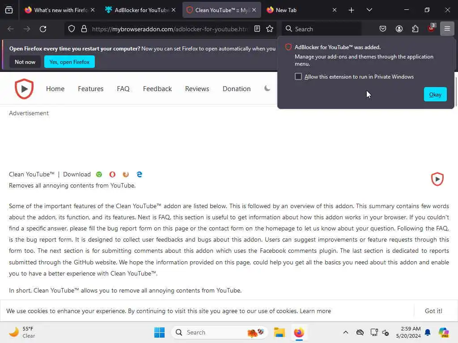Go back to previous page
This screenshot has height=343, width=458.
pyautogui.click(x=11, y=29)
